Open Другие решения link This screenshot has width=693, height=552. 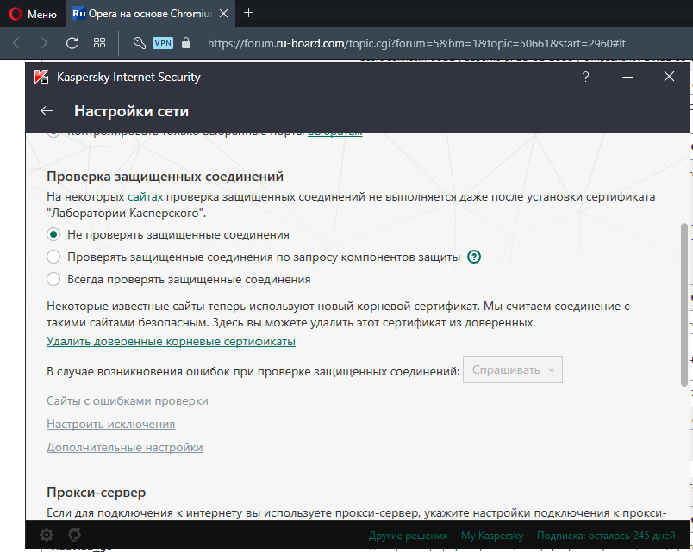pos(408,536)
